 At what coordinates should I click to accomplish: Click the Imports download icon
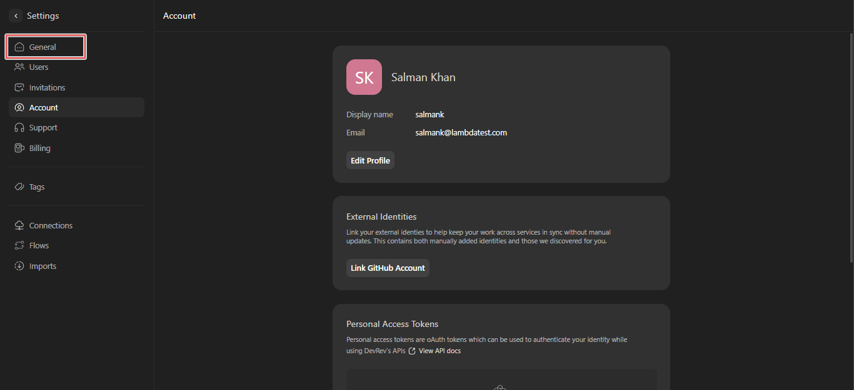(19, 266)
